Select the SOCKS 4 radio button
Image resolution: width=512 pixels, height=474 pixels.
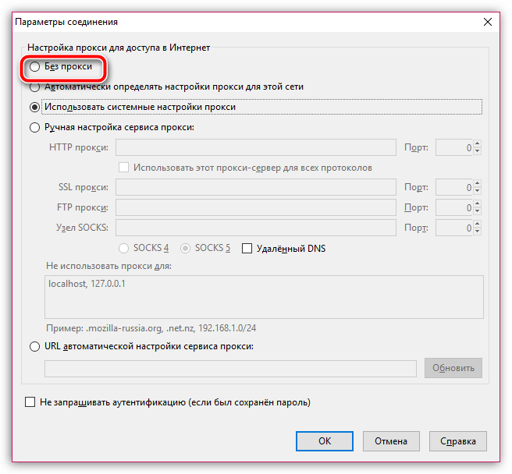(x=123, y=248)
